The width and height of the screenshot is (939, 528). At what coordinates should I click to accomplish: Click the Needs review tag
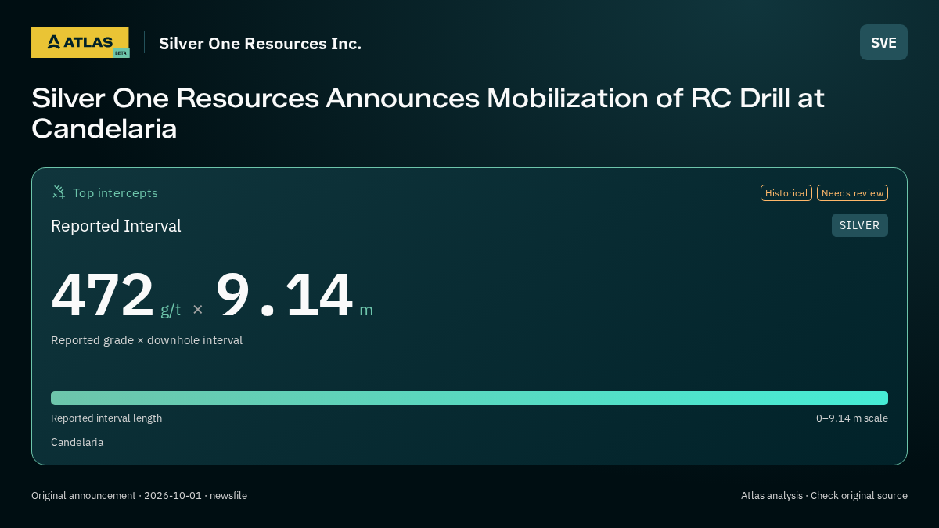[x=852, y=192]
